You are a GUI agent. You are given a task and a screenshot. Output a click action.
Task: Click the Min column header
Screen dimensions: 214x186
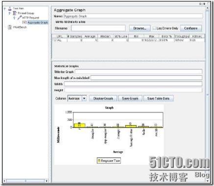pyautogui.click(x=136, y=36)
